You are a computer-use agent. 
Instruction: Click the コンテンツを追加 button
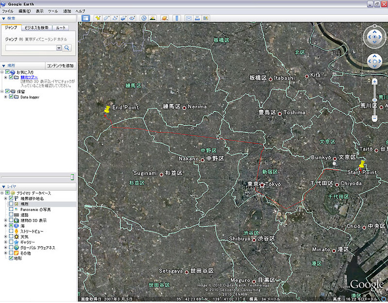pyautogui.click(x=60, y=66)
